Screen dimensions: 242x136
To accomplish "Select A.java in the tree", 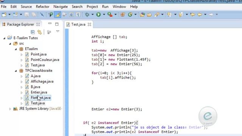I will click(36, 76).
